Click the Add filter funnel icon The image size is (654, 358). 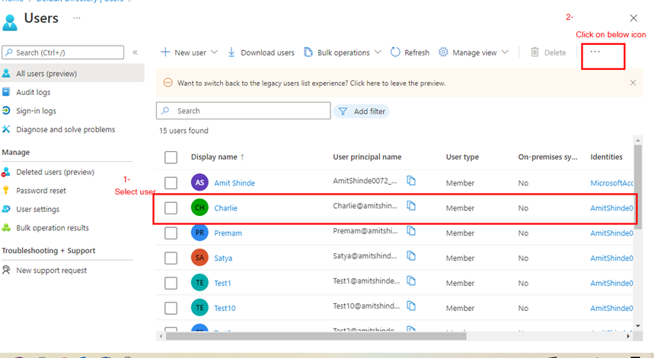pos(343,111)
